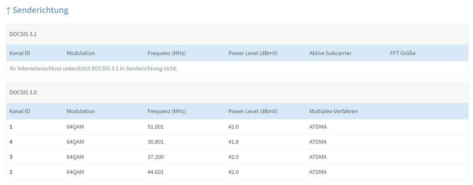Click ATDMA in channel 3 row
This screenshot has height=185, width=473.
(318, 157)
